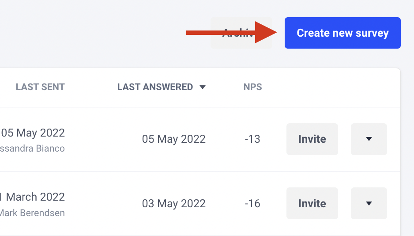Viewport: 414px width, 236px height.
Task: Click the sender name Mark Berendsen
Action: pyautogui.click(x=32, y=213)
